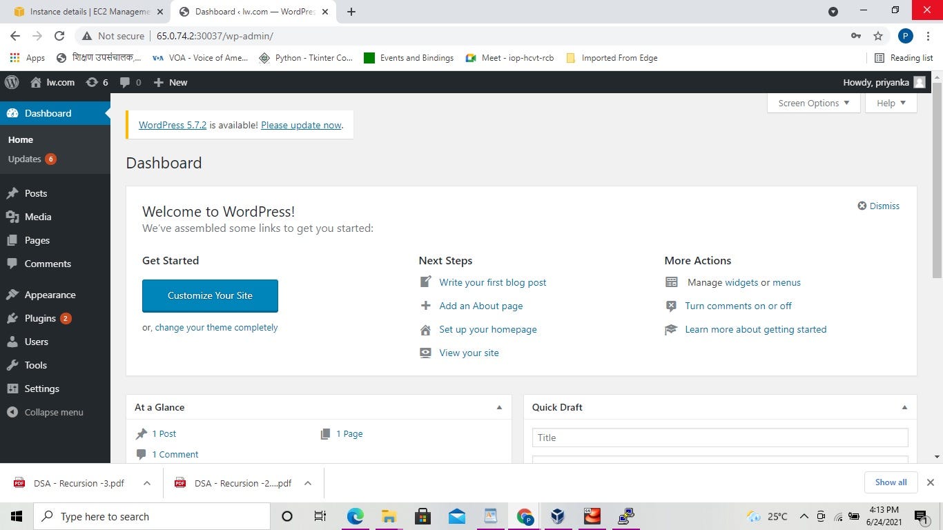The image size is (943, 530).
Task: Reload the current page
Action: (x=59, y=36)
